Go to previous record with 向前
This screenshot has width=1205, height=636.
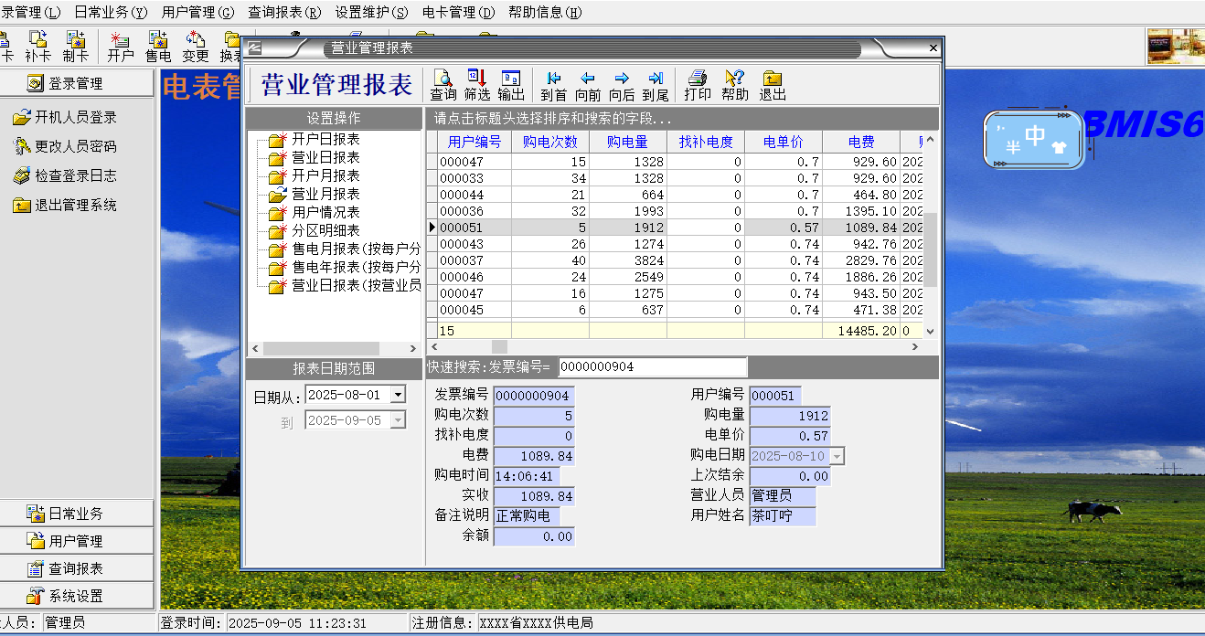(x=588, y=85)
